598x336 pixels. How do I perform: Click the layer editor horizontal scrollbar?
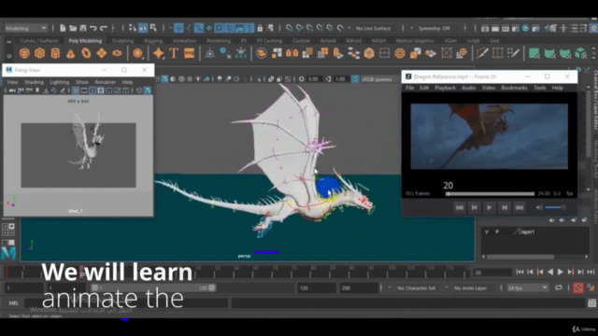coord(520,257)
